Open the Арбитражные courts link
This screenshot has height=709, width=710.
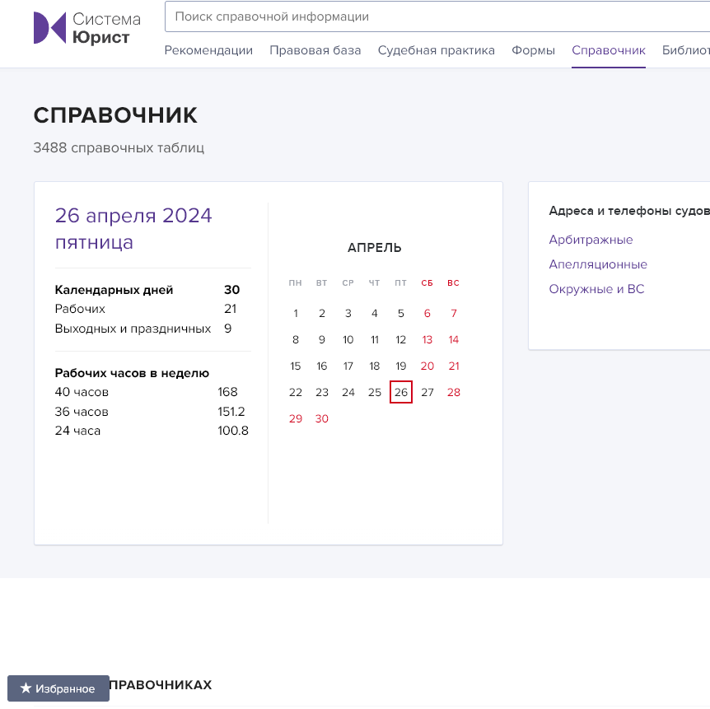click(x=591, y=240)
